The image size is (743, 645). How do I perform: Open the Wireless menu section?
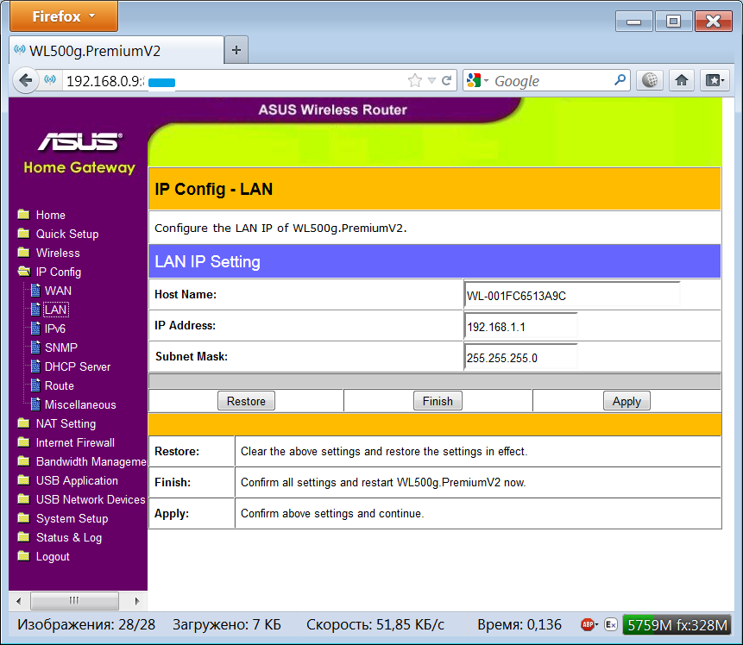58,253
